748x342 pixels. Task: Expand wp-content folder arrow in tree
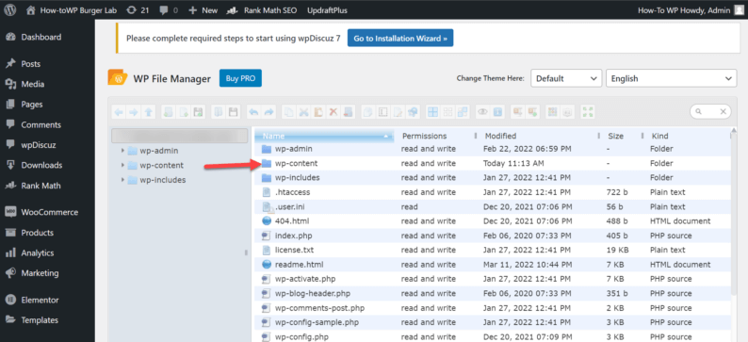122,166
